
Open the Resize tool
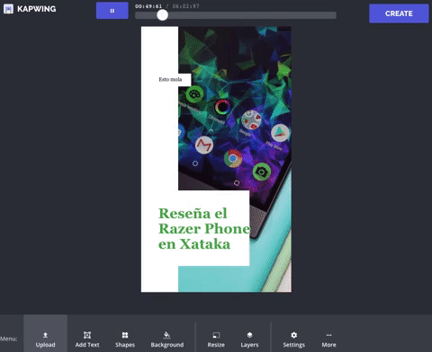216,339
